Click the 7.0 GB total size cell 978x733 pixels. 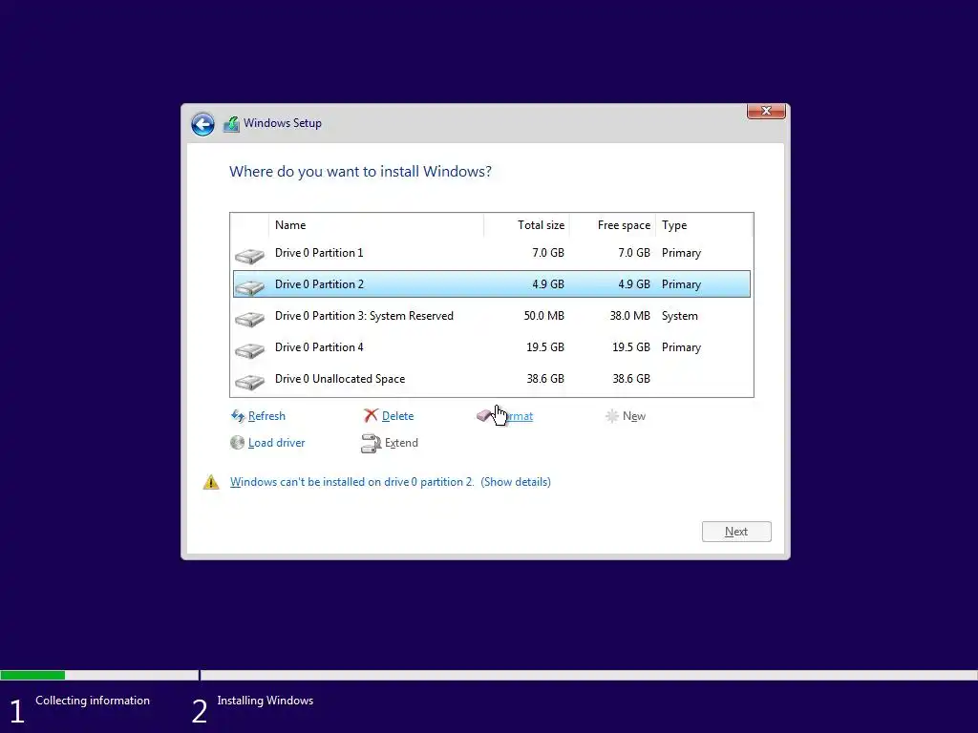pos(548,252)
